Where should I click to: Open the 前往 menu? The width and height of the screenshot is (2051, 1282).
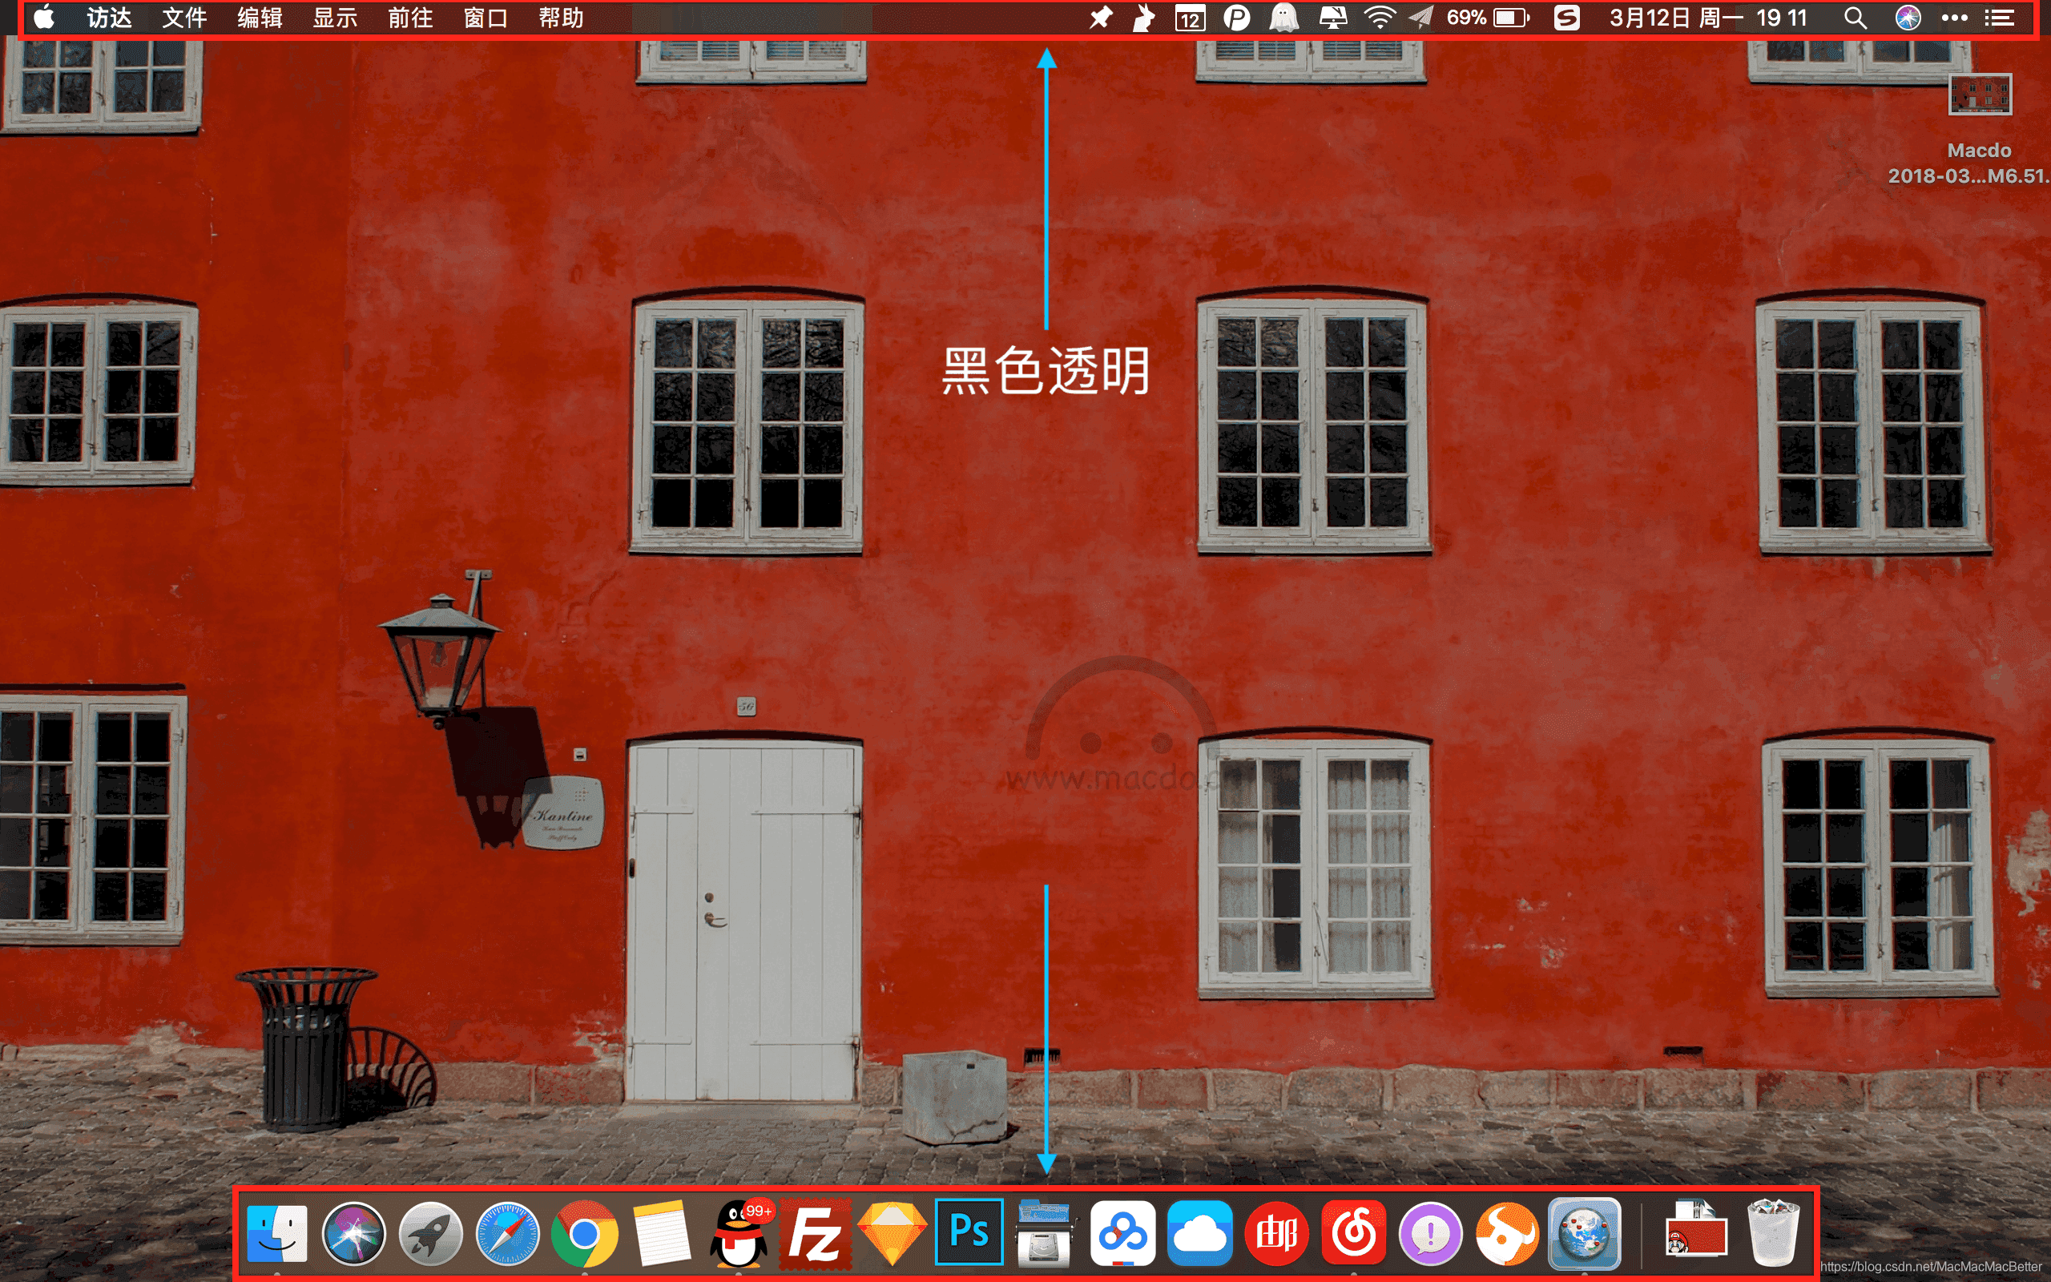[410, 18]
